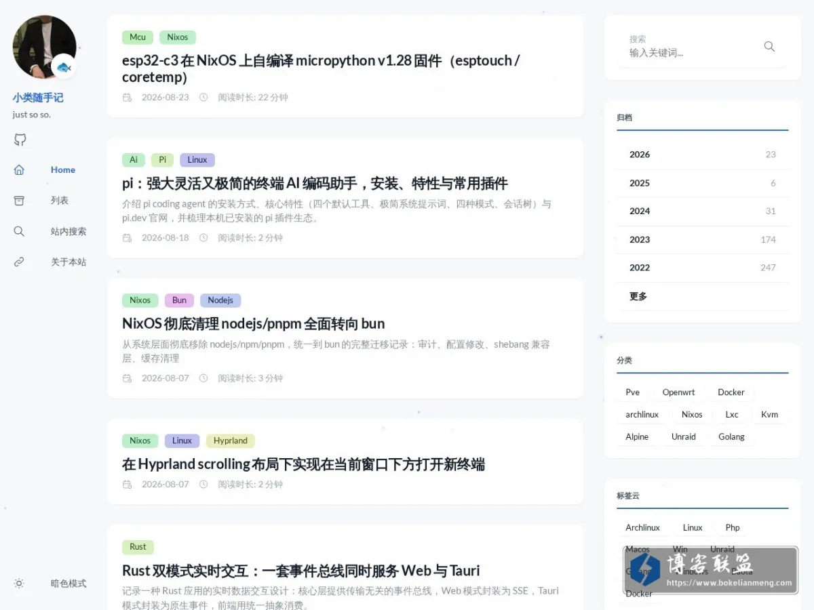This screenshot has width=814, height=610.
Task: Open the Php tag in tag cloud
Action: (x=733, y=528)
